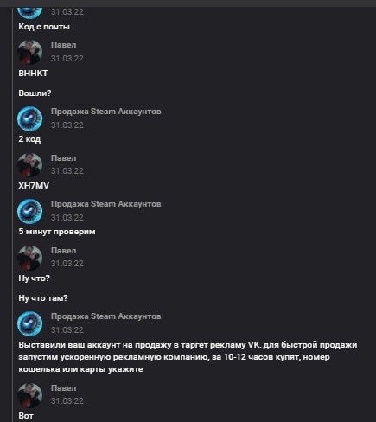Open the Павел name link above BHHKT

(64, 45)
